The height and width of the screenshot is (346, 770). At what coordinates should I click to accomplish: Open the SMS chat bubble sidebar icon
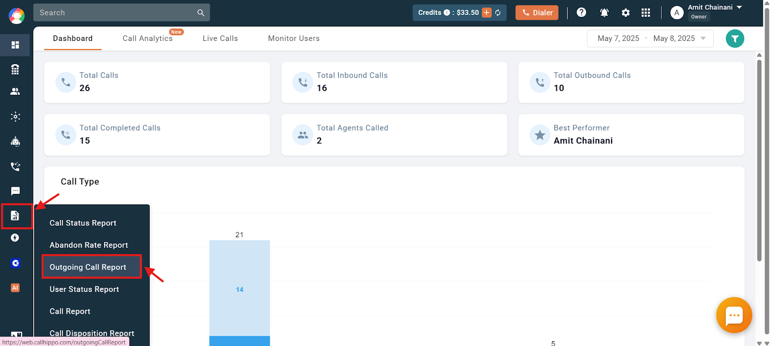point(15,191)
